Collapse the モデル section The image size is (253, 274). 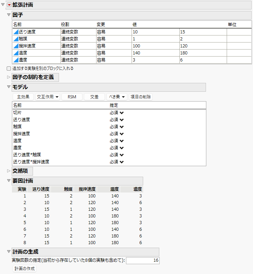(x=9, y=87)
